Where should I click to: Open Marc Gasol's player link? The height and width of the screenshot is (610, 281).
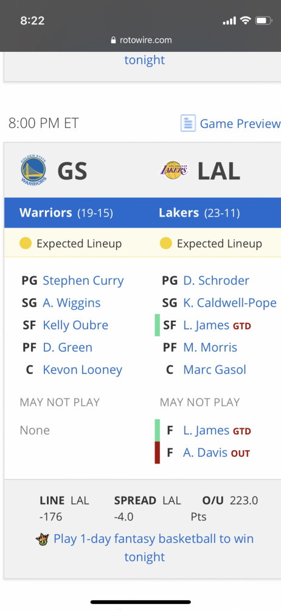tap(215, 369)
